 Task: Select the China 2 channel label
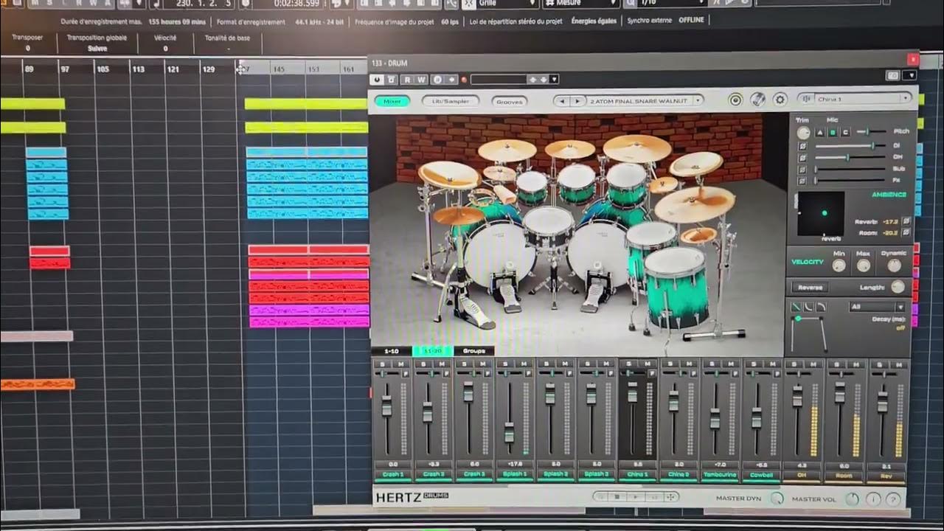pos(679,474)
